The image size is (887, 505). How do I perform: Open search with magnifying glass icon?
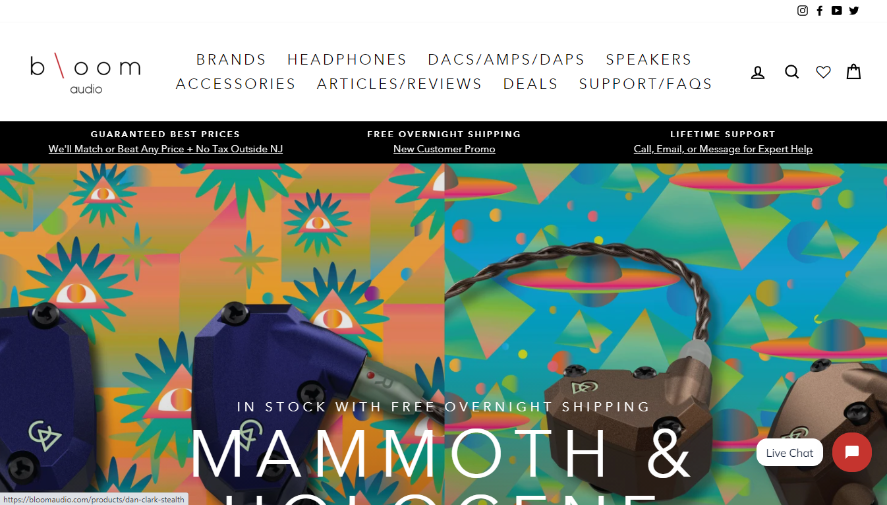point(792,72)
